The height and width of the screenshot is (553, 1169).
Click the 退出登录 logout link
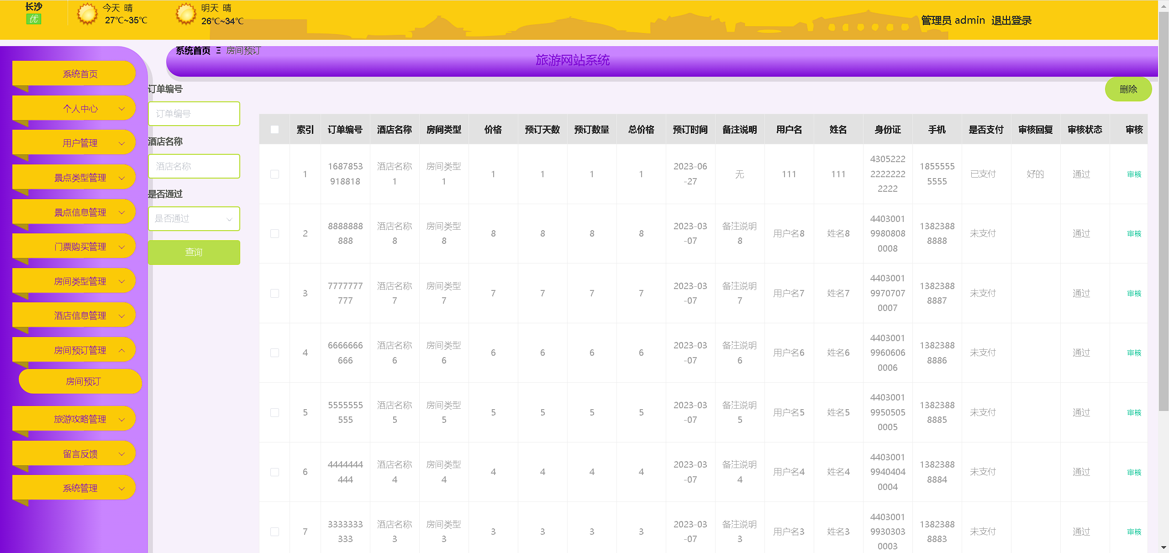(1011, 21)
